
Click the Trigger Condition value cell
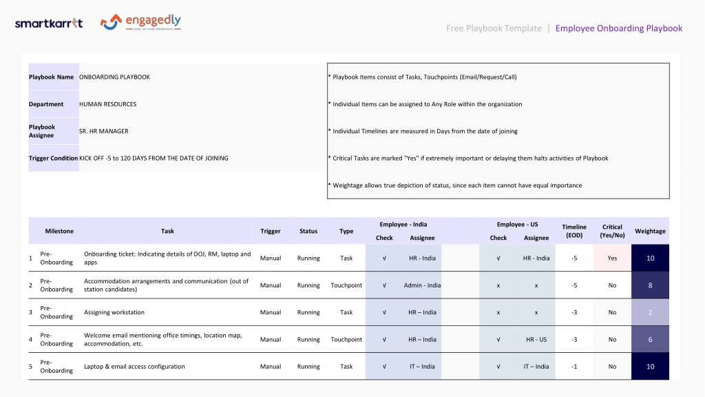click(202, 158)
